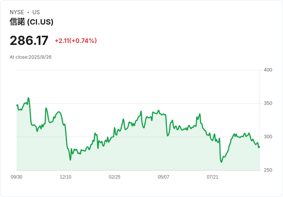Select the 07/21 date on the x-axis
The height and width of the screenshot is (197, 283).
(213, 177)
